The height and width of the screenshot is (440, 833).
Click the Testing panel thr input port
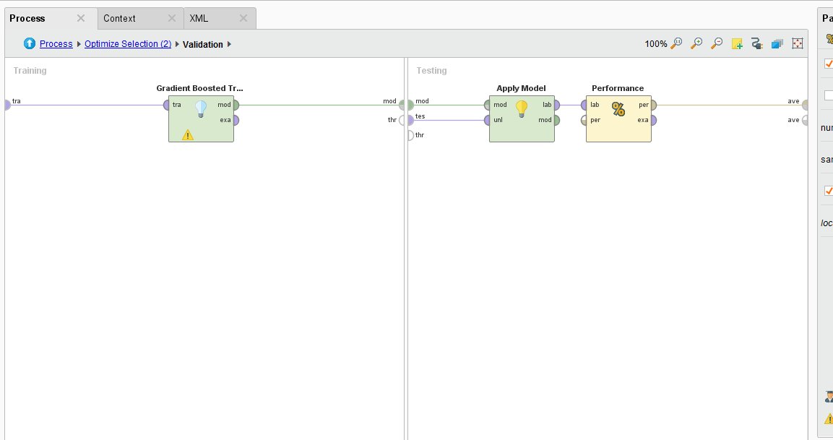410,136
